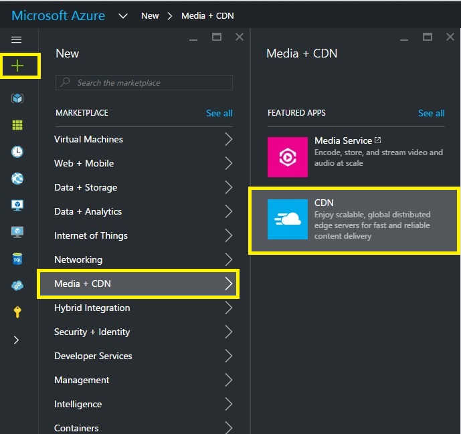The image size is (461, 434).
Task: Click the green plus New button
Action: [17, 66]
